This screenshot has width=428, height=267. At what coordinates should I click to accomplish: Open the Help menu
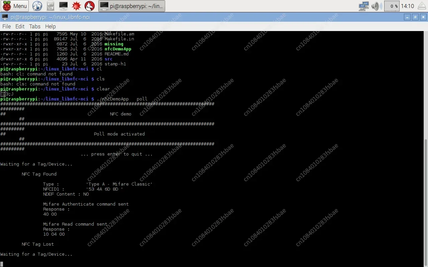50,26
